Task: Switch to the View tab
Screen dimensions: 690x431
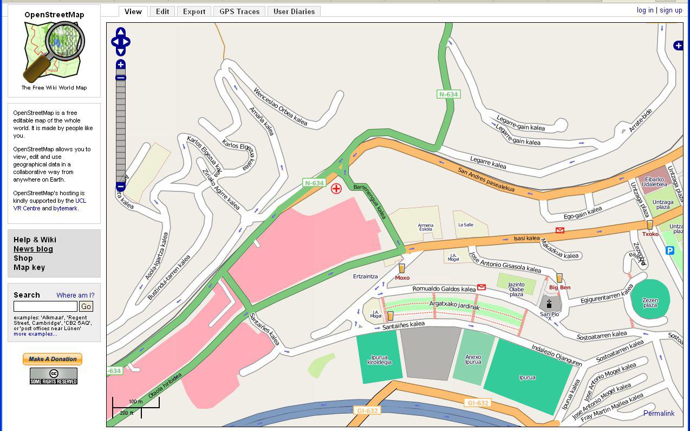Action: (133, 11)
